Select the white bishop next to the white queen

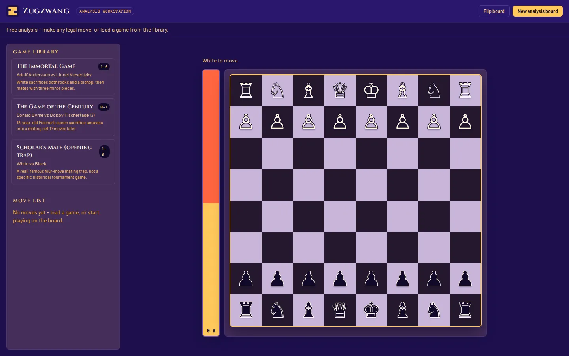(x=309, y=91)
